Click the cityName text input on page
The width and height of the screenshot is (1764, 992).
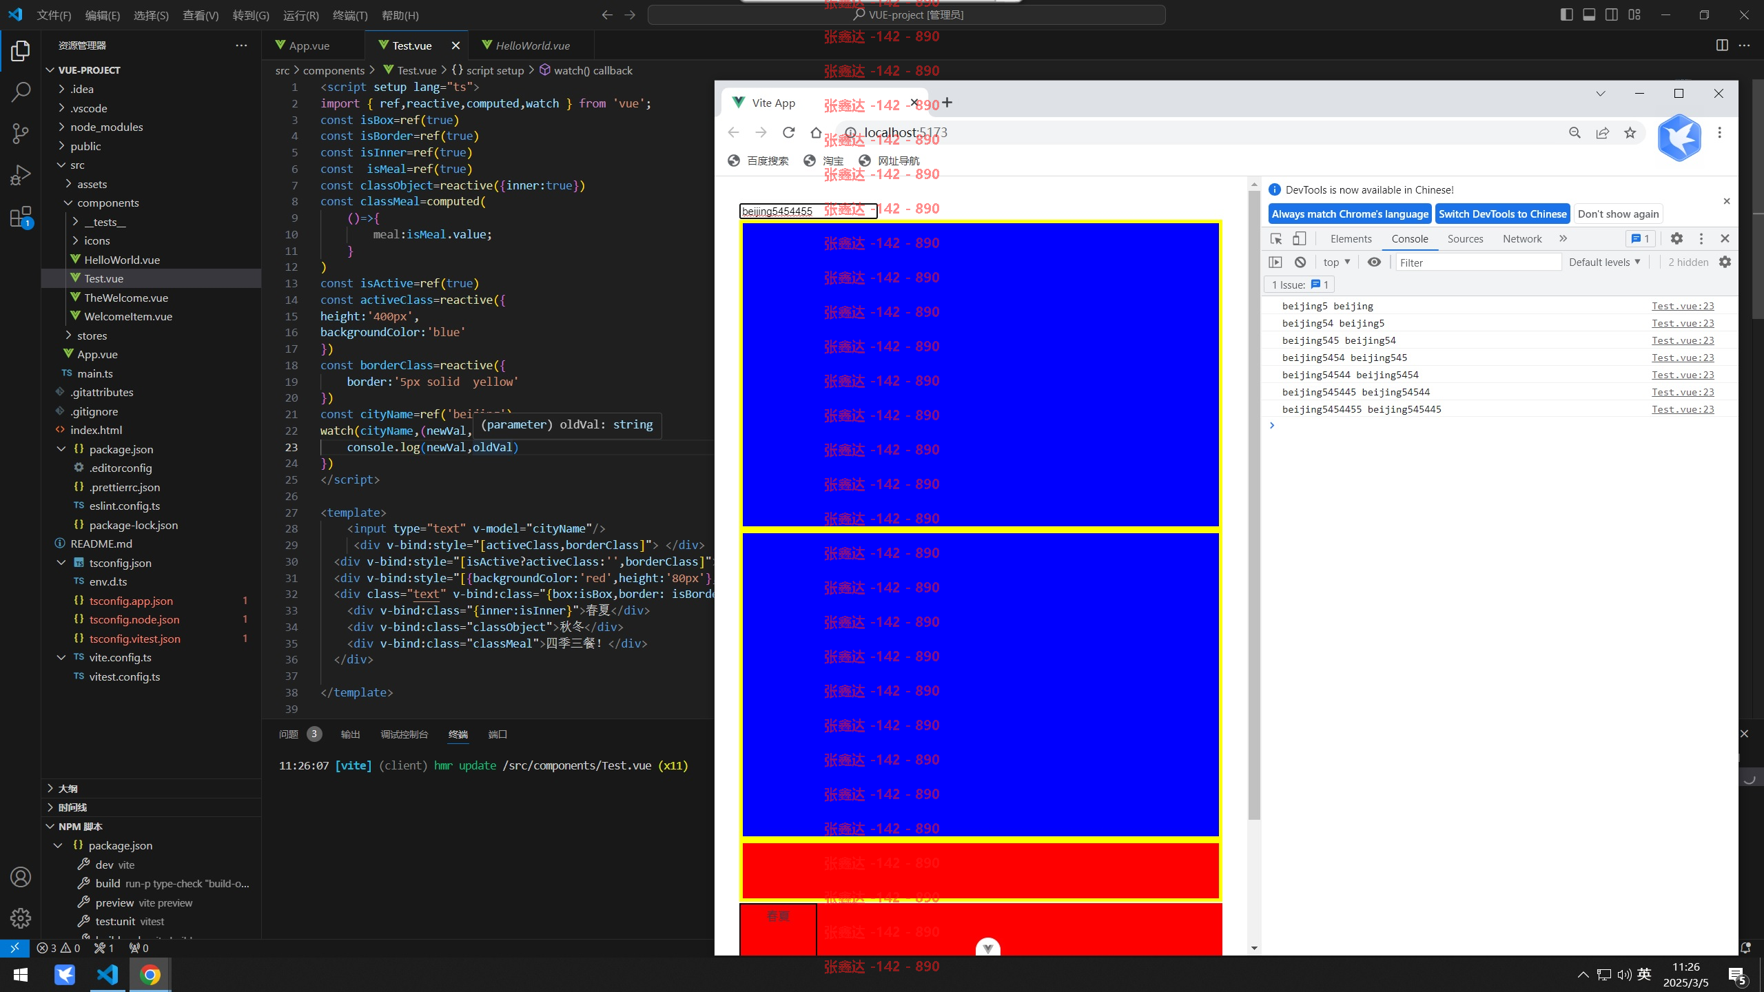pos(808,211)
